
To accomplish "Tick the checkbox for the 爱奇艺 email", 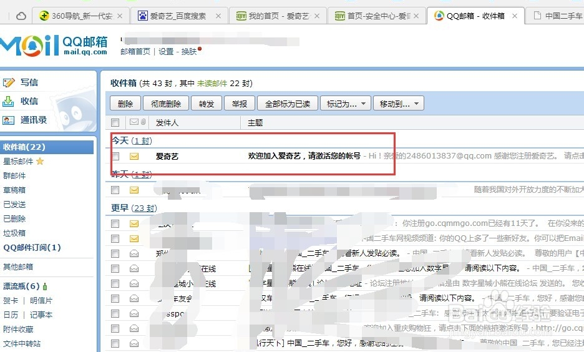I will coord(115,156).
